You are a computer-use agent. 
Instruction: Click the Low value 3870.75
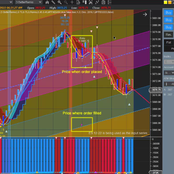83,8
